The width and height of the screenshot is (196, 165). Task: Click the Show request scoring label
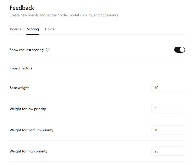click(x=26, y=50)
